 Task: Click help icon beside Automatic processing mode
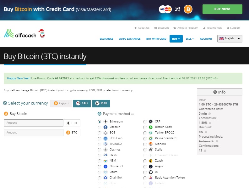217,141
